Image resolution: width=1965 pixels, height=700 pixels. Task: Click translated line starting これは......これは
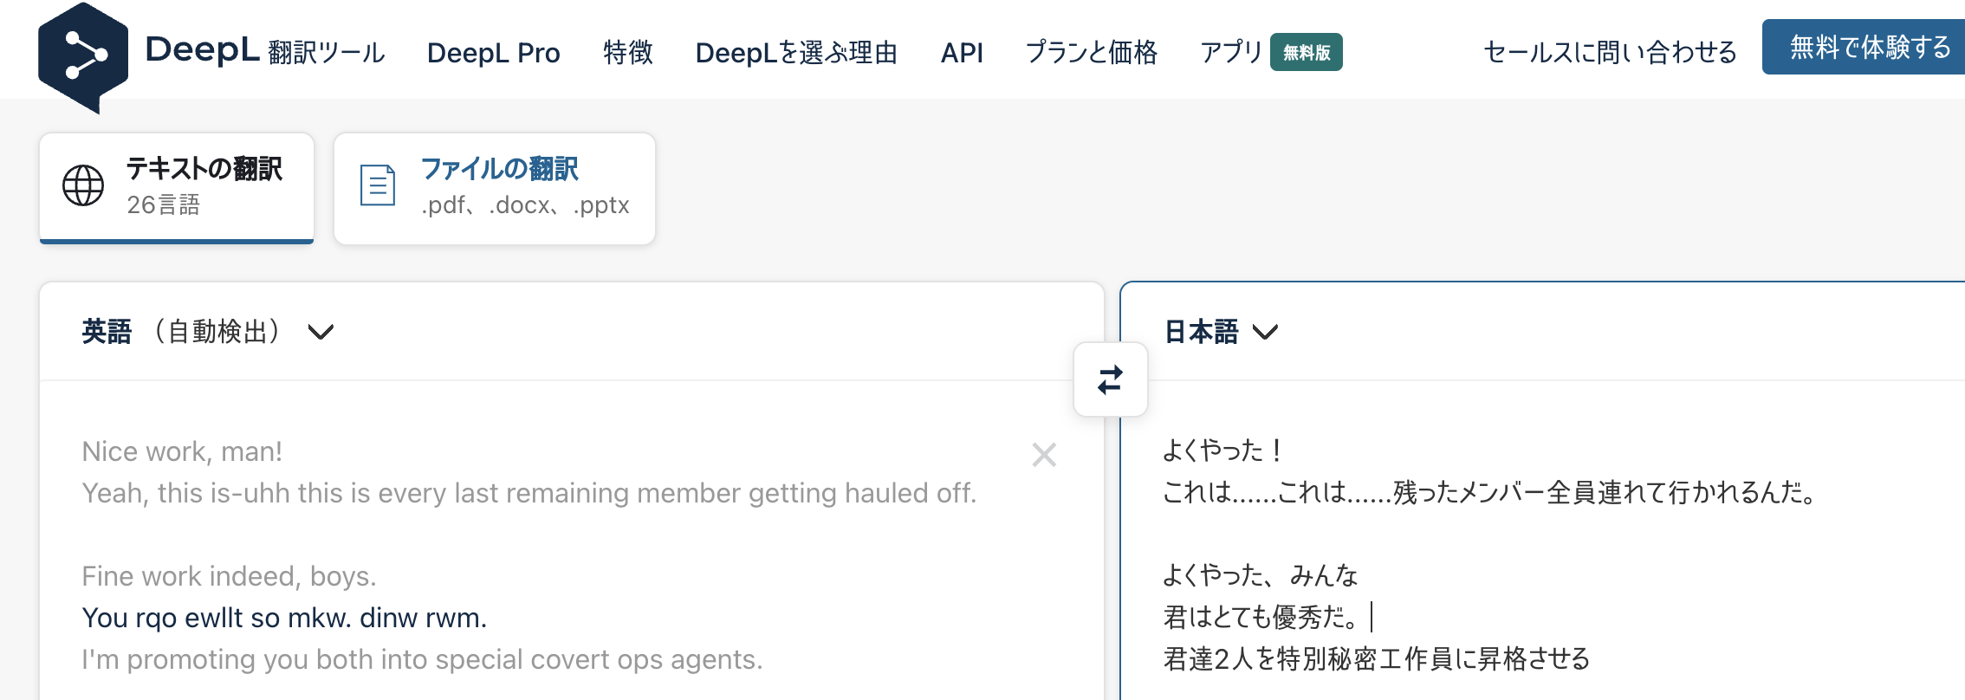1490,493
